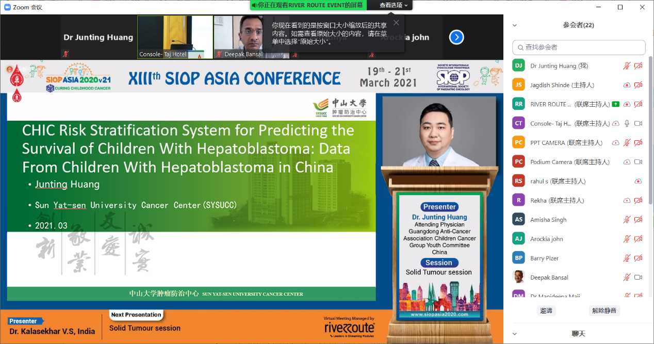Click the 查找参会者 participant search field
This screenshot has width=654, height=344.
click(579, 47)
